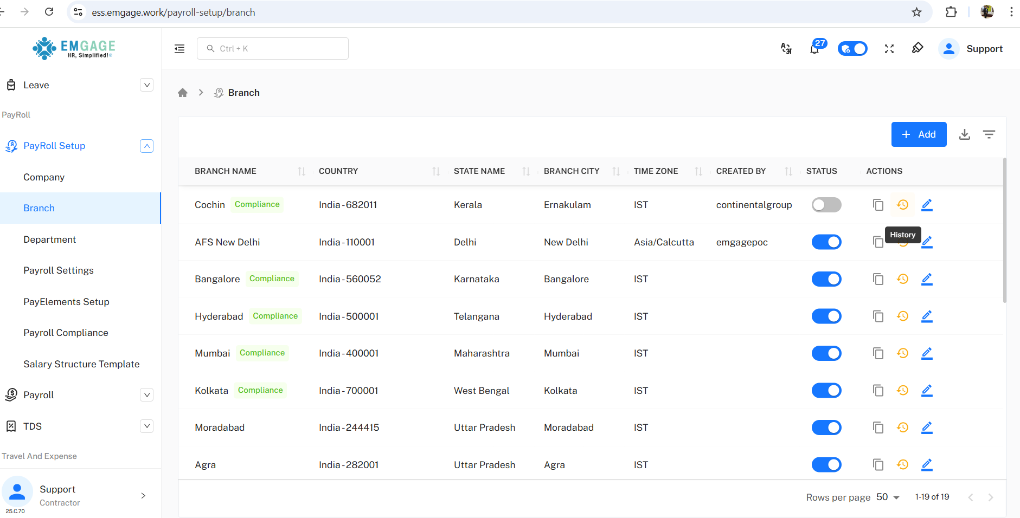The image size is (1020, 518).
Task: Collapse sidebar using hamburger menu icon
Action: point(179,49)
